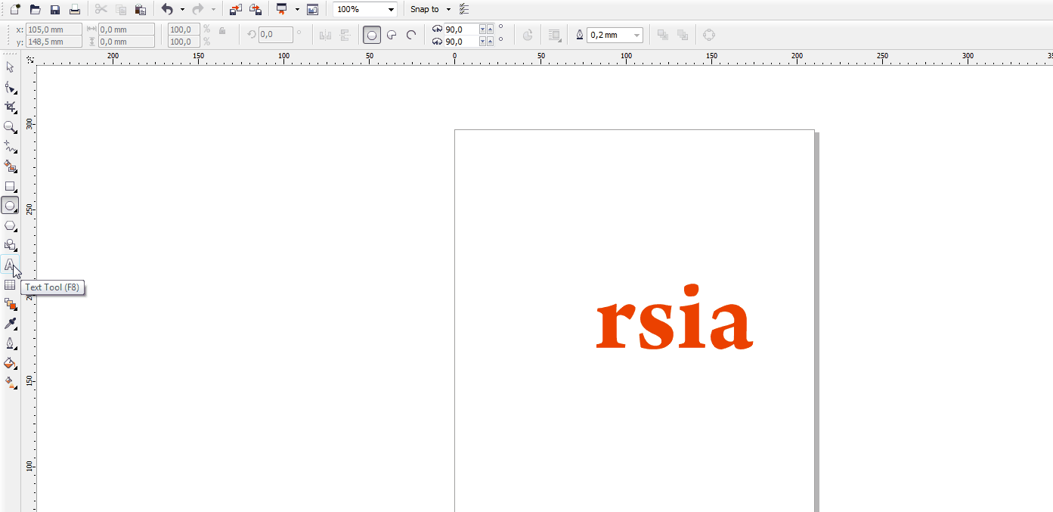Viewport: 1053px width, 512px height.
Task: Select the Crop tool
Action: pyautogui.click(x=10, y=107)
